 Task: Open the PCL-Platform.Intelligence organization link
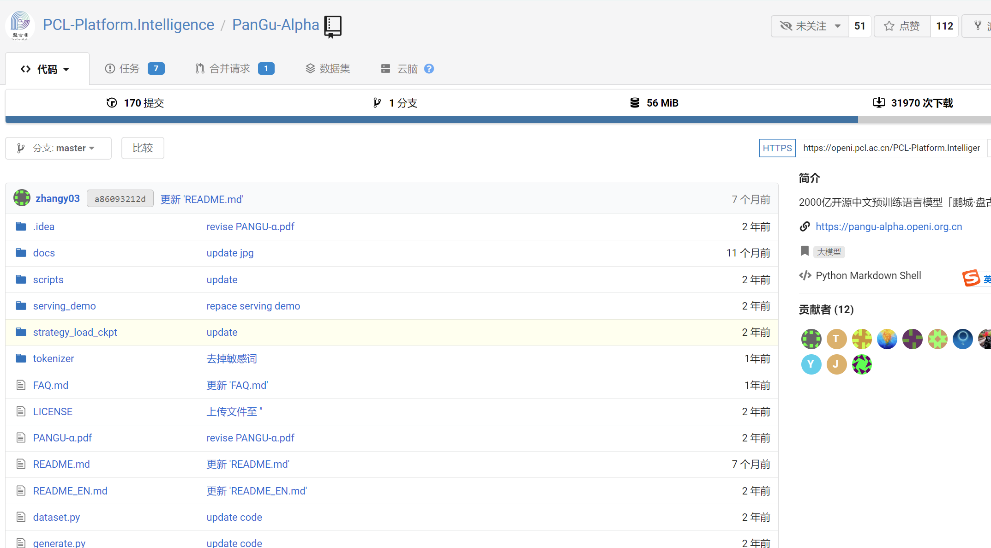128,24
